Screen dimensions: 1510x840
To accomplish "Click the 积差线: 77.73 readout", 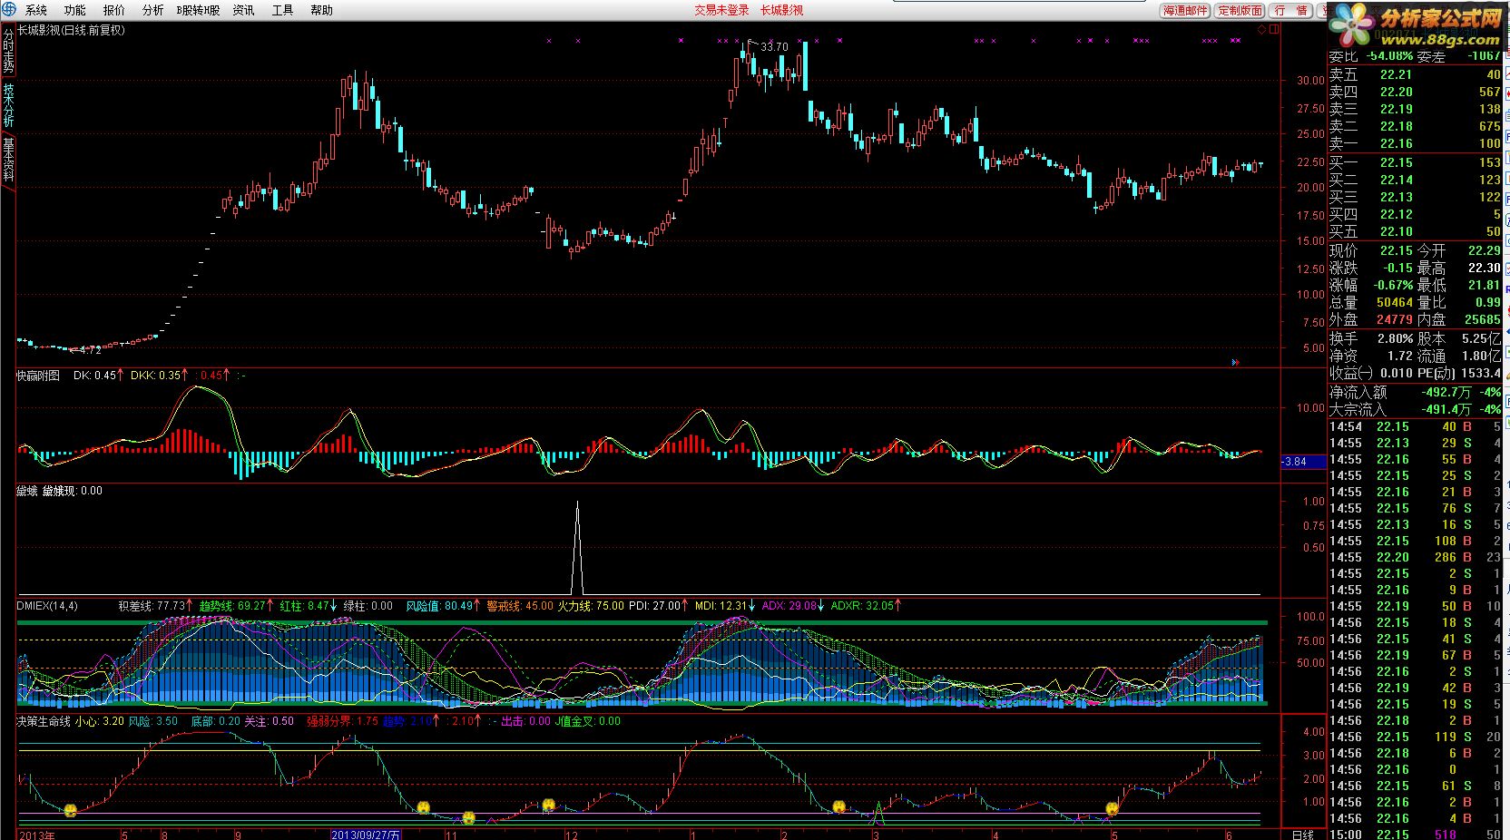I will [154, 606].
